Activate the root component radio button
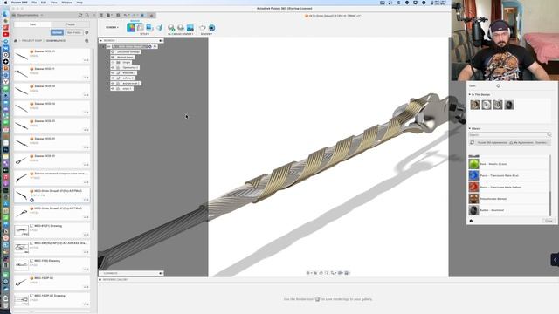 coord(150,46)
